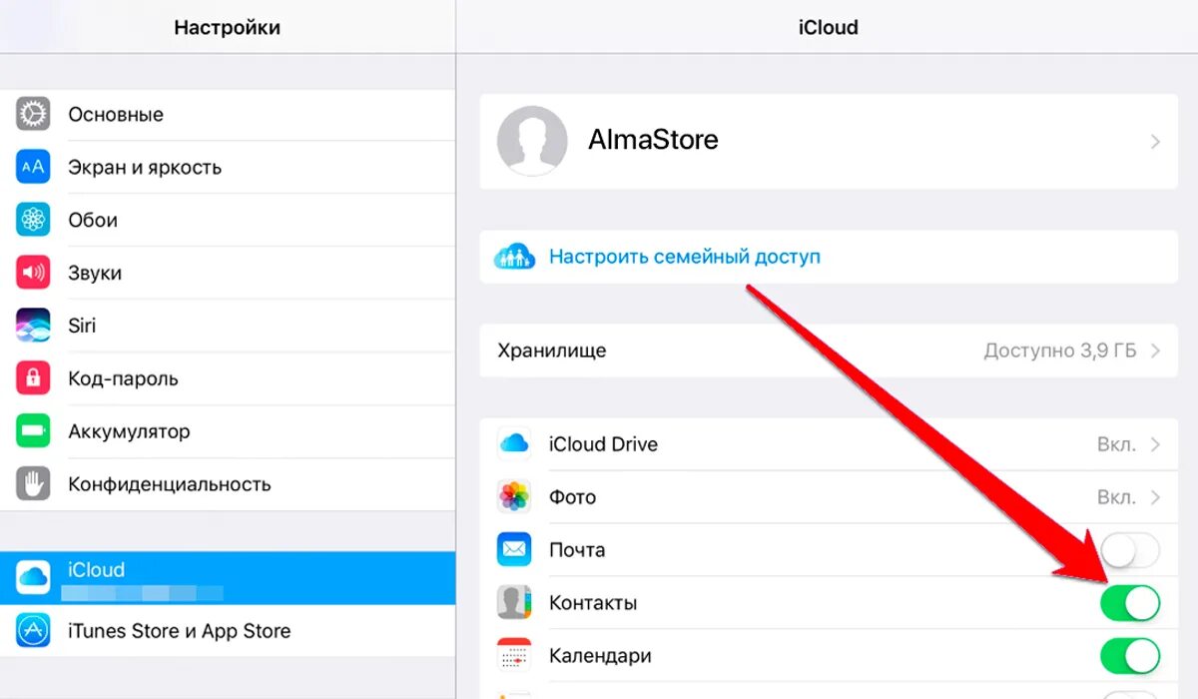Viewport: 1198px width, 699px height.
Task: Turn off the Контакты switch
Action: pos(1130,603)
